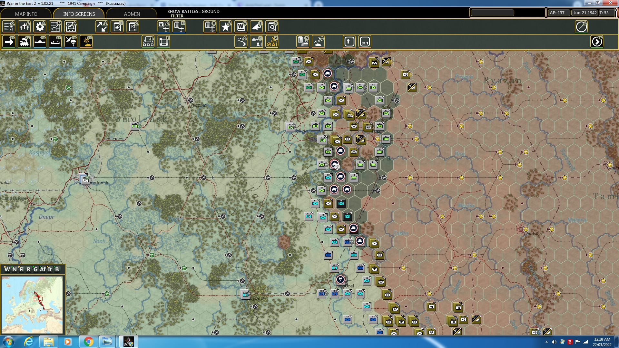
Task: Open the event log document icon
Action: (x=117, y=27)
